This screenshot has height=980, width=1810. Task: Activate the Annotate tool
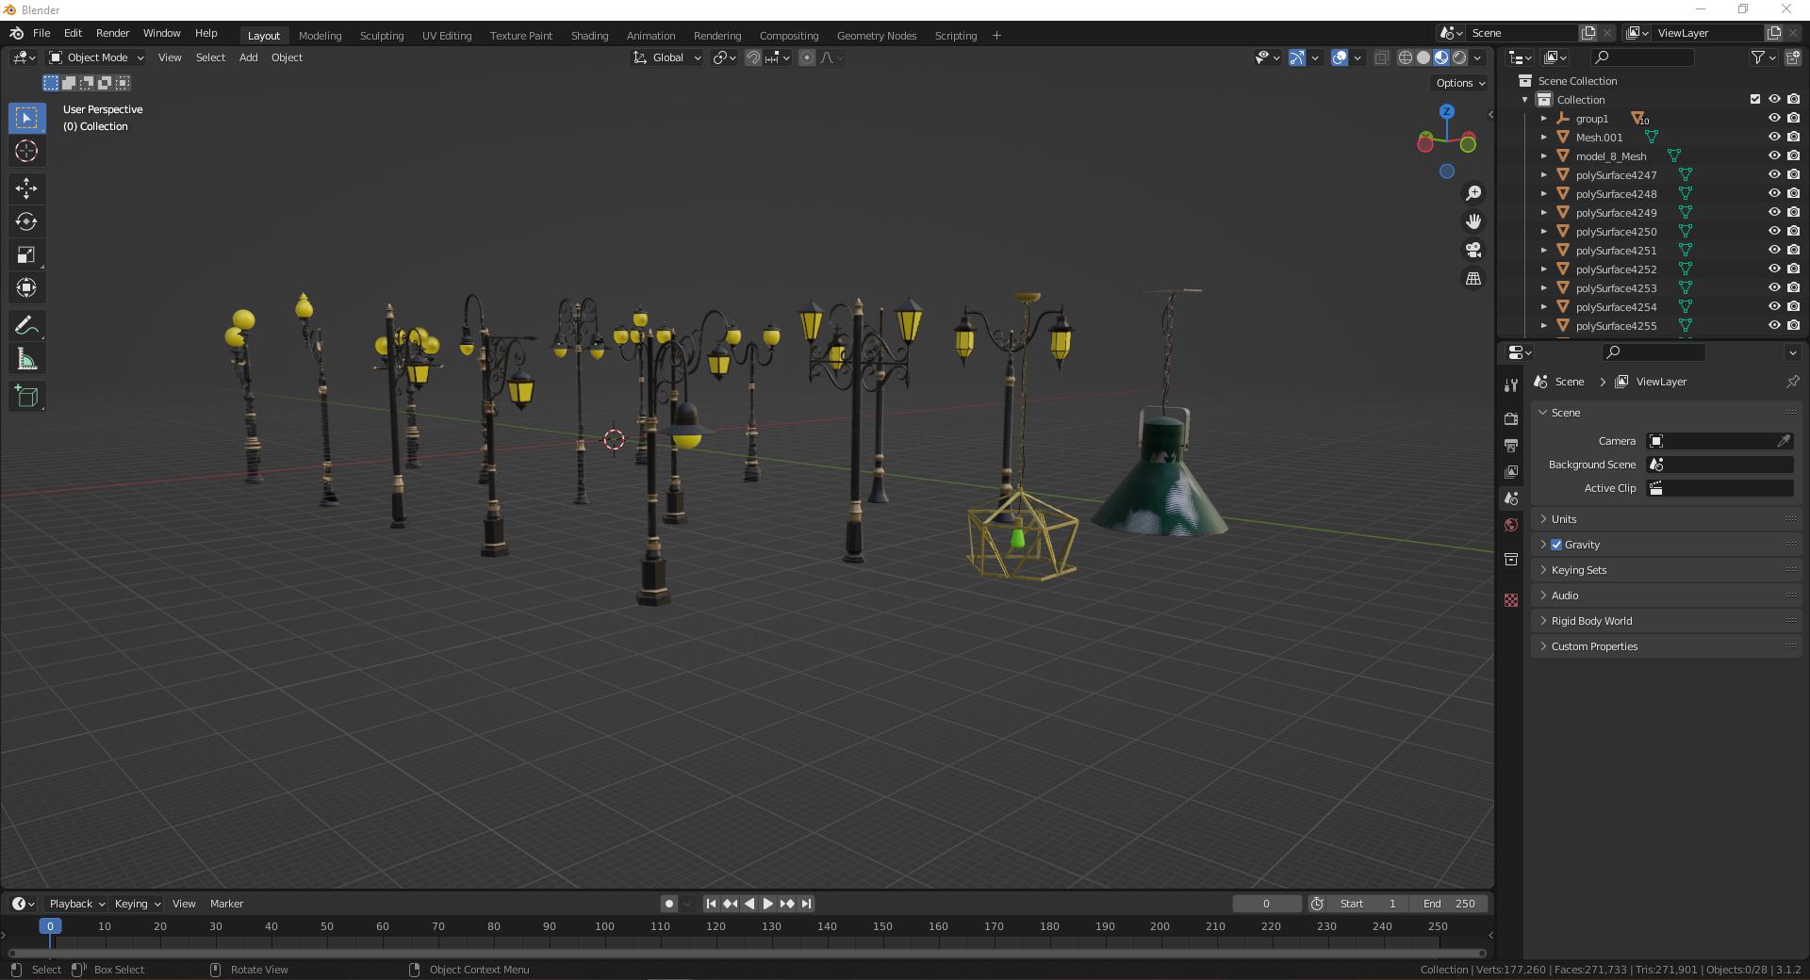(26, 326)
